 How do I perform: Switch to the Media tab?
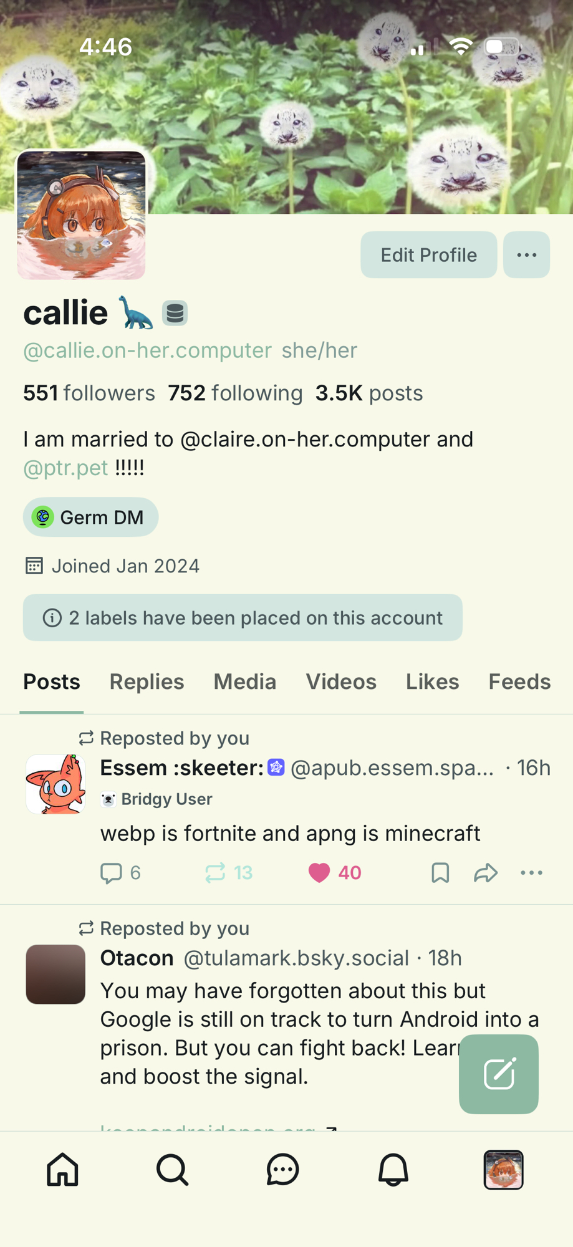(244, 682)
